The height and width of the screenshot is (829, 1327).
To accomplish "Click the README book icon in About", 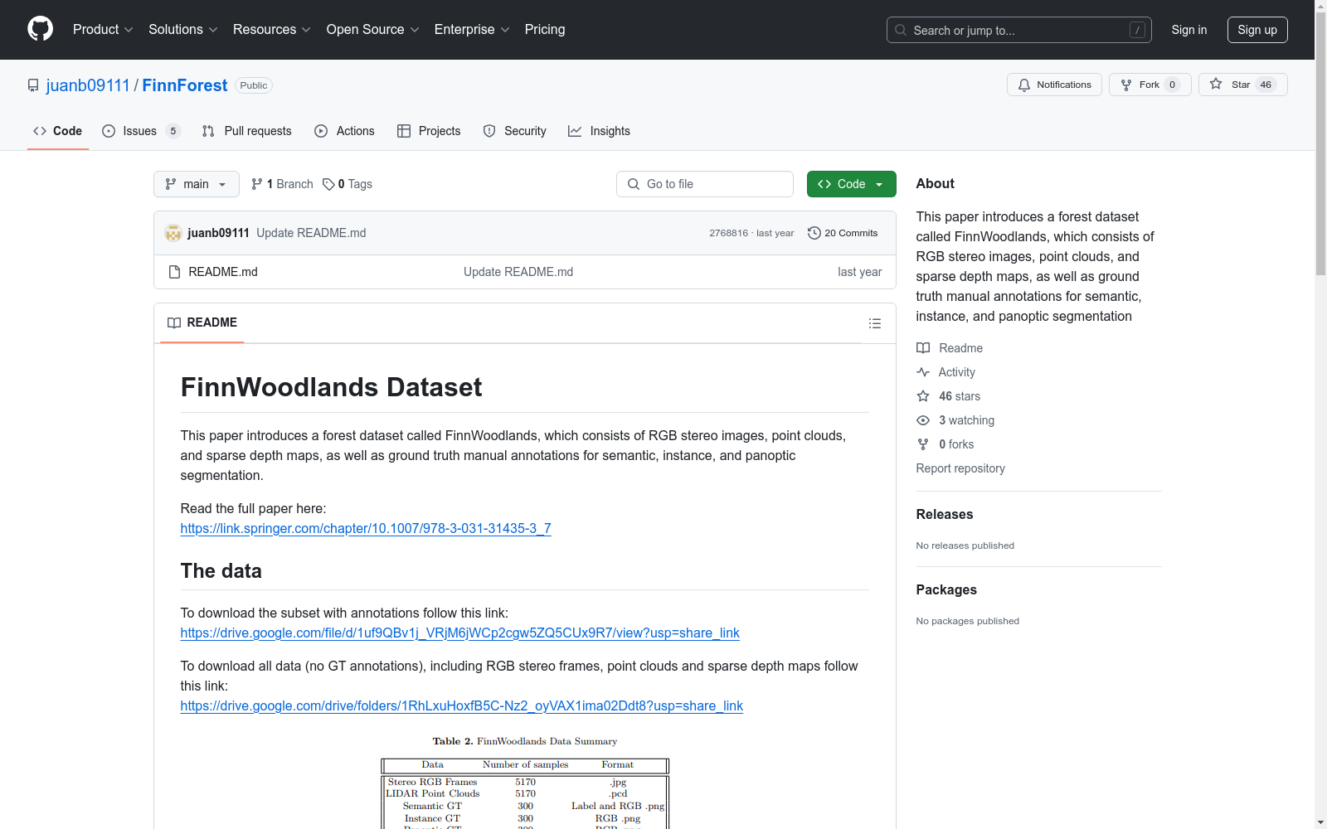I will coord(923,348).
